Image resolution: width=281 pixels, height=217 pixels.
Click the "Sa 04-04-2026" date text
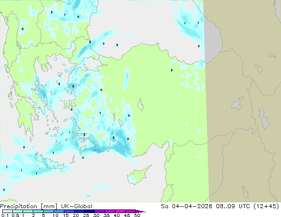pyautogui.click(x=187, y=206)
